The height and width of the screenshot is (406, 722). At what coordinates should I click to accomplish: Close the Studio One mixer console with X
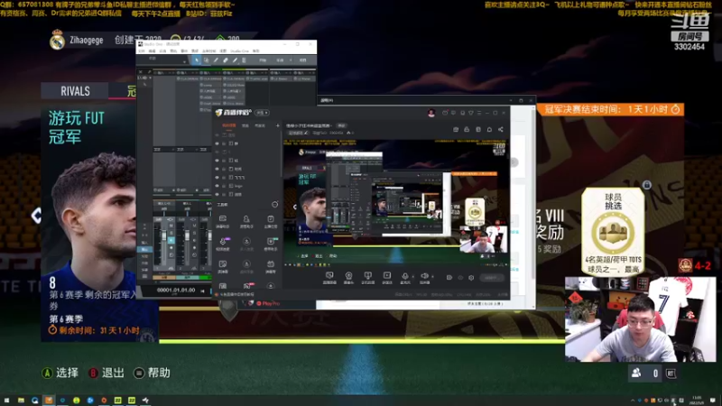coord(141,72)
